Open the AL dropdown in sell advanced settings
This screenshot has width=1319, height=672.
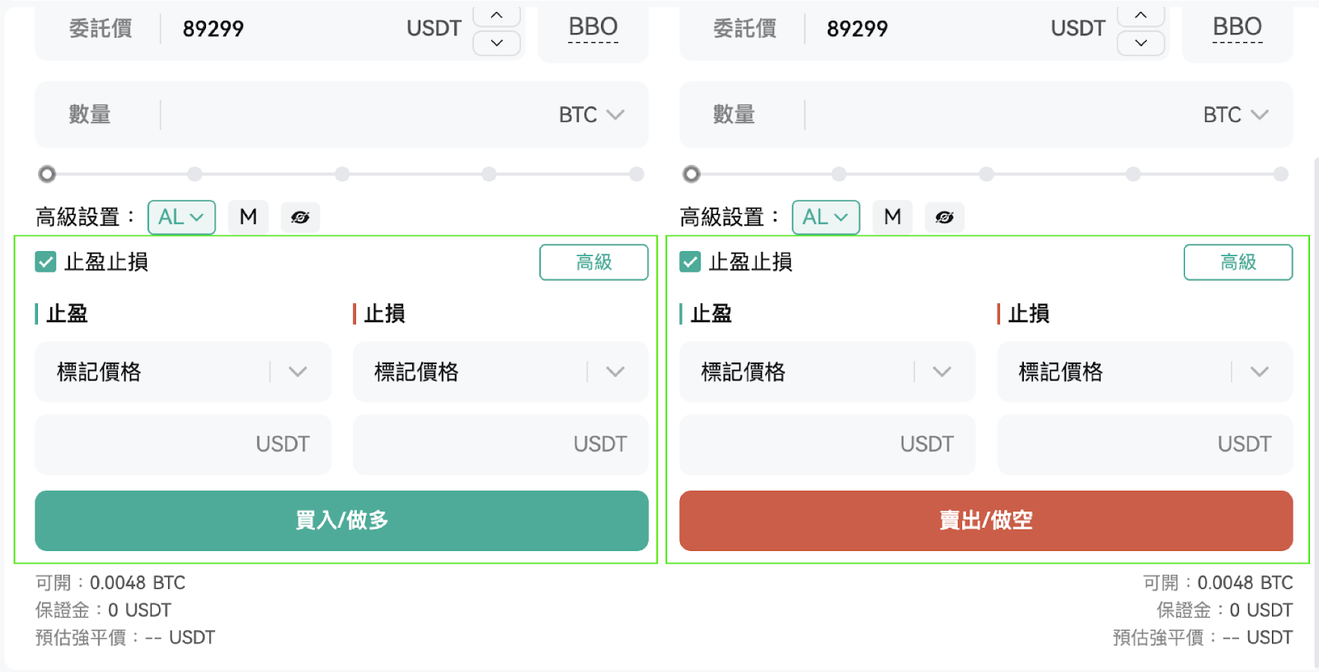pos(826,217)
